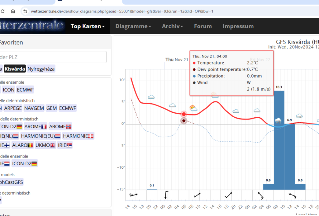The image size is (319, 216).
Task: Click the 10.3 mm precipitation bar
Action: click(279, 140)
